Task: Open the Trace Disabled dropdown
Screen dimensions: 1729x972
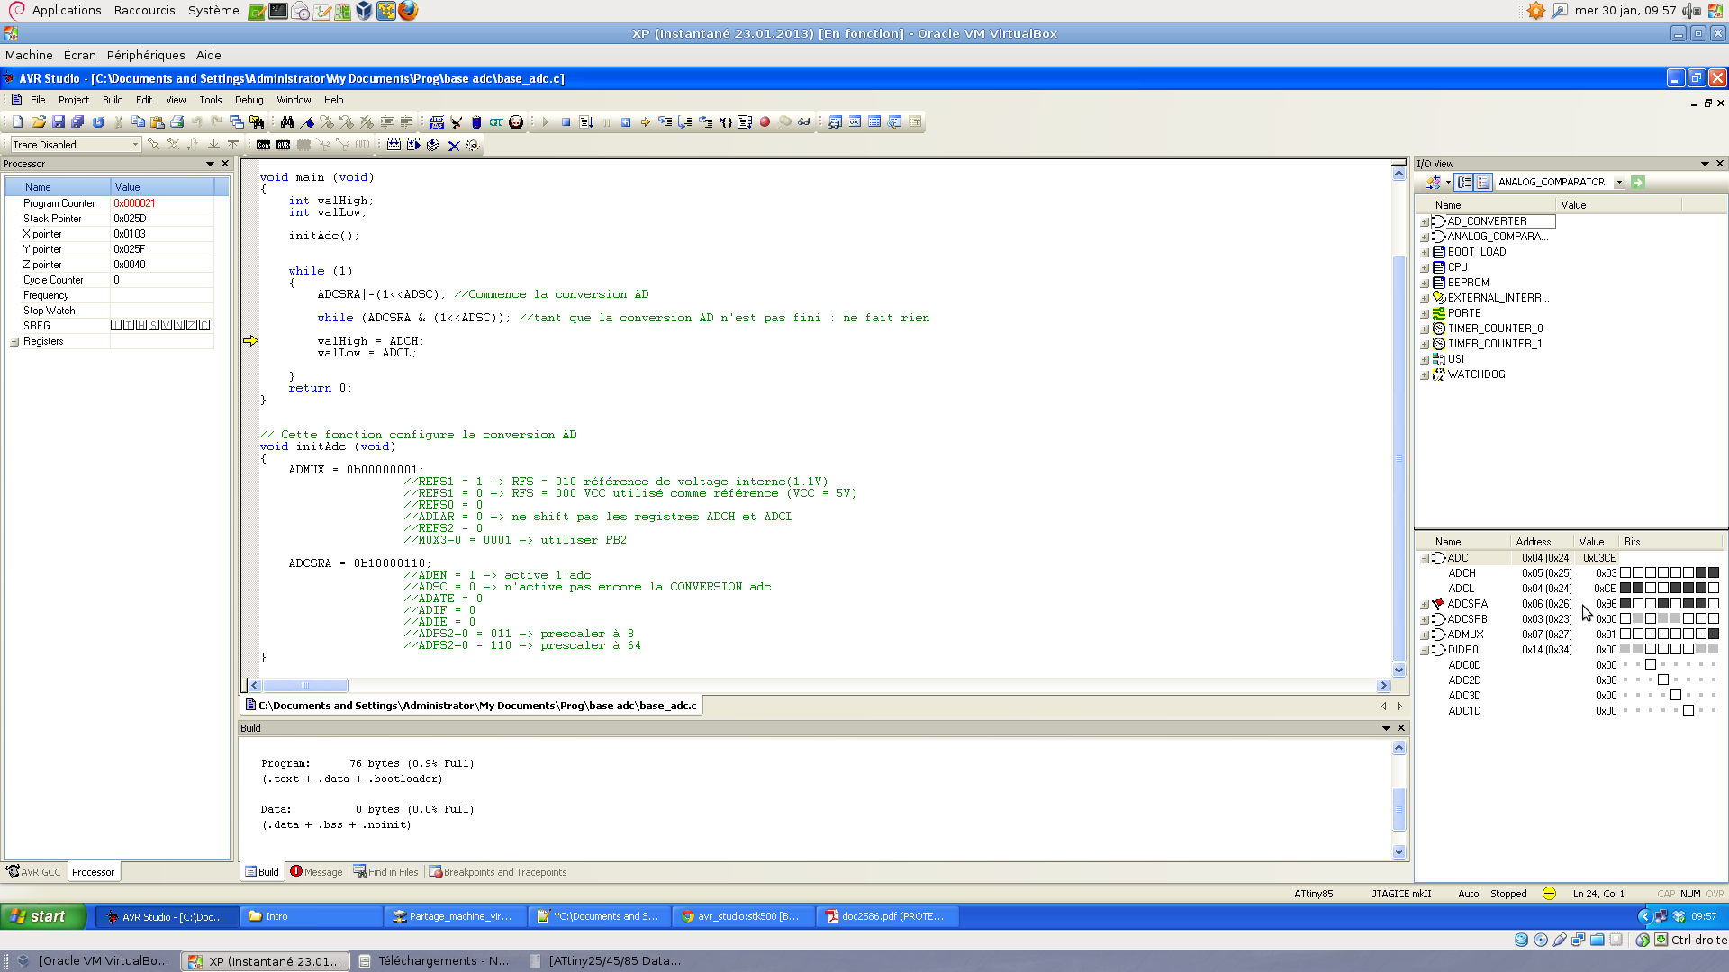Action: (136, 145)
